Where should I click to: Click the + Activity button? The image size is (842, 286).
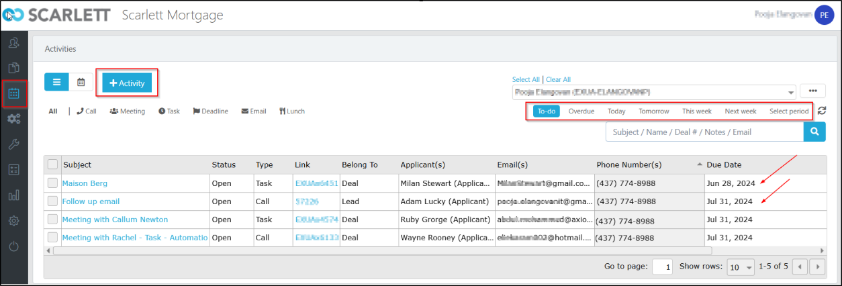point(127,83)
